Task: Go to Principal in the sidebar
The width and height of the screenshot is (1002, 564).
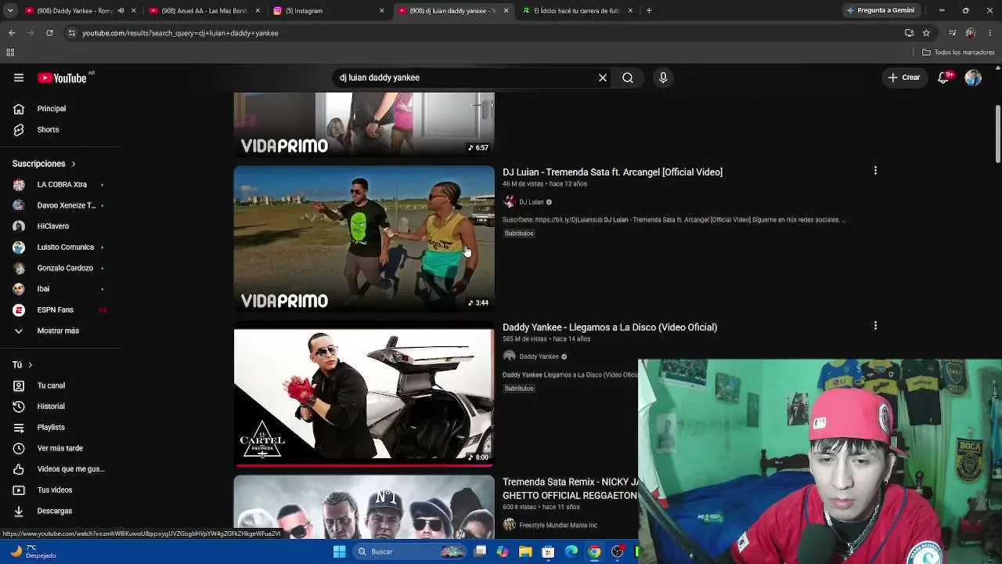Action: point(52,109)
